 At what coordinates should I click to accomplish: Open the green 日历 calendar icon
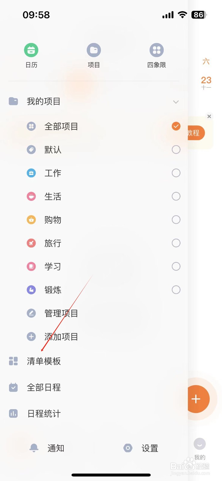(x=31, y=50)
